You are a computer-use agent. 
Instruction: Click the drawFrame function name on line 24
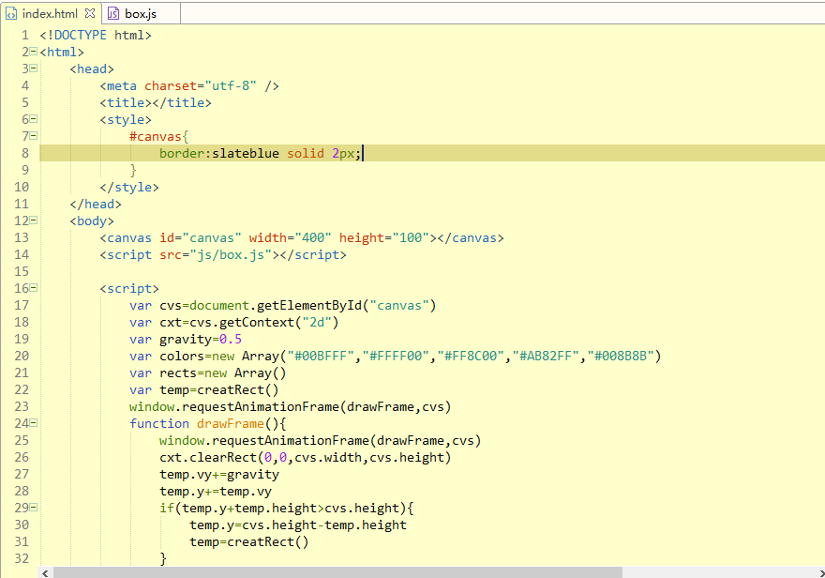pos(231,423)
